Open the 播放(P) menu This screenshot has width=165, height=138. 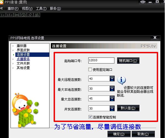[x=13, y=9]
